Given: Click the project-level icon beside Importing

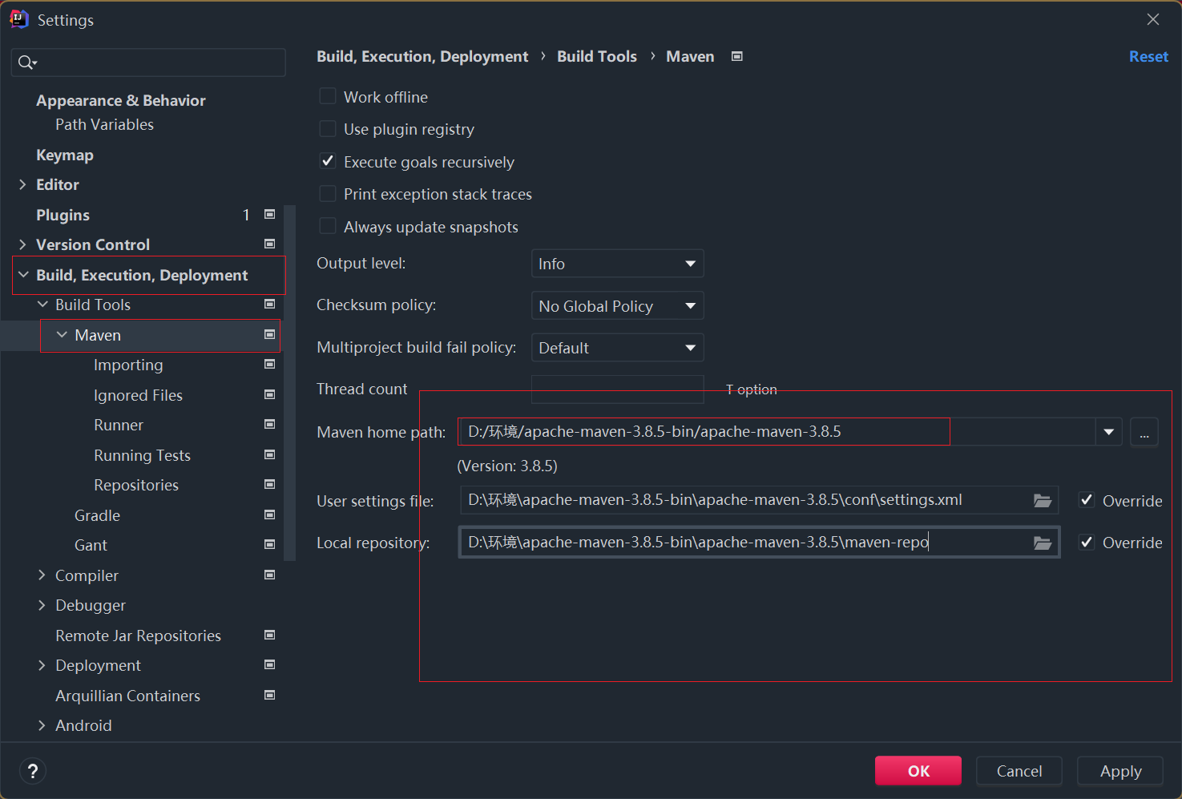Looking at the screenshot, I should tap(270, 364).
